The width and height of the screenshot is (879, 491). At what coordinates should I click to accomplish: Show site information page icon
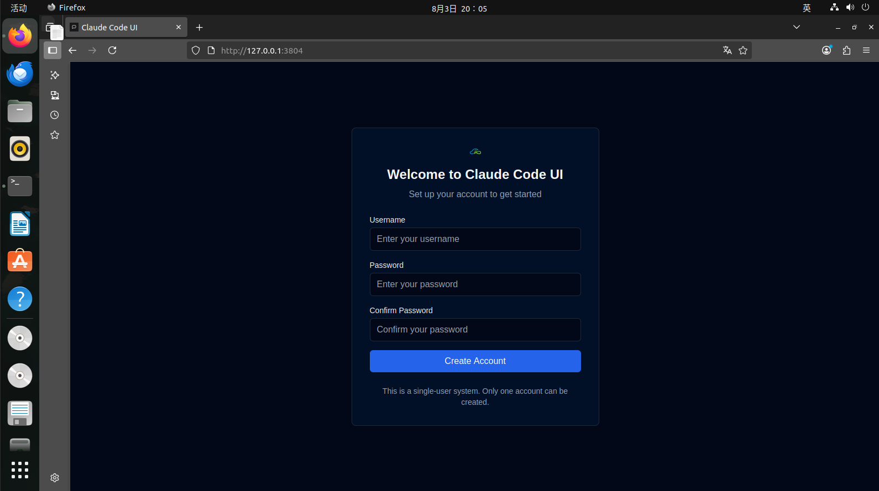coord(211,50)
